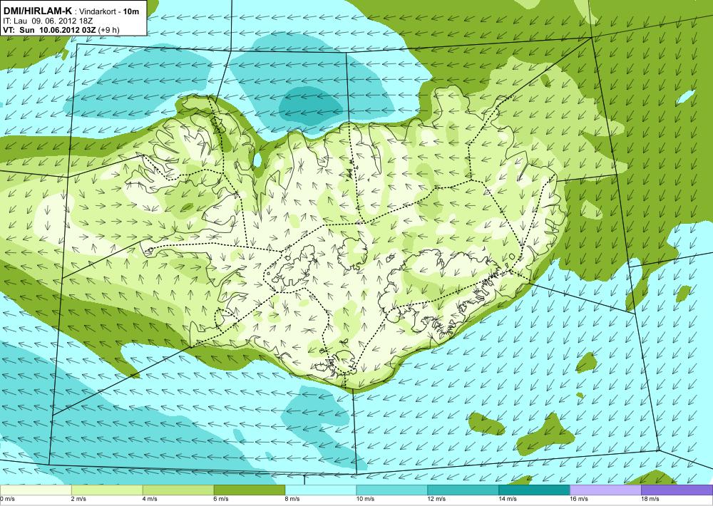Screen dimensions: 713x506
Task: Click the small blue lake in northwest Iceland
Action: point(257,160)
